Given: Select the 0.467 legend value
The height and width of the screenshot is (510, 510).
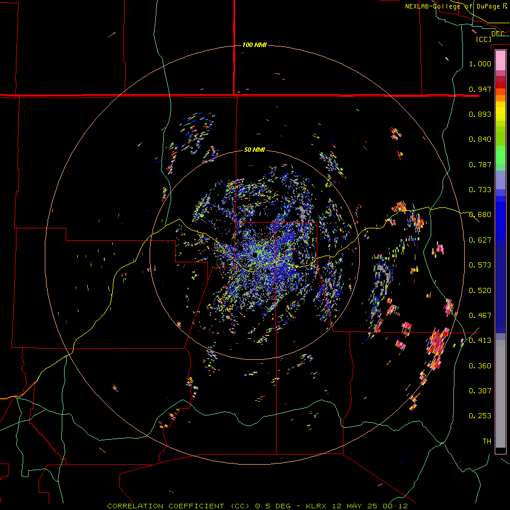Looking at the screenshot, I should [480, 316].
